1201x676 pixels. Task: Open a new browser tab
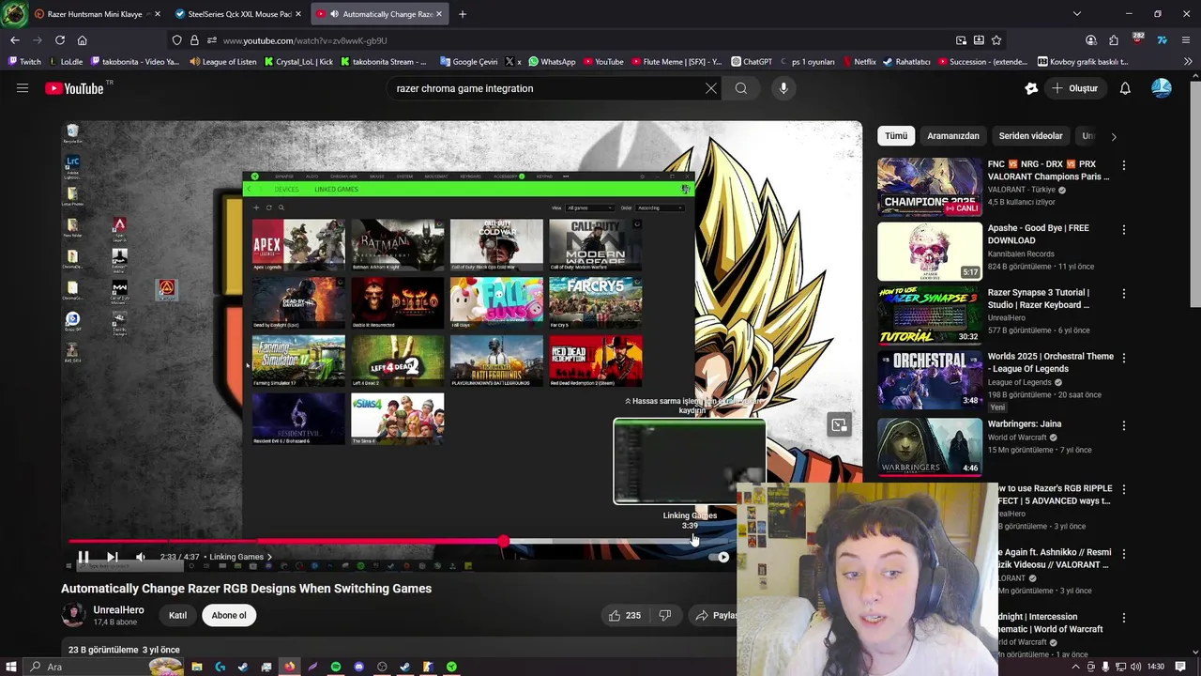pos(463,14)
